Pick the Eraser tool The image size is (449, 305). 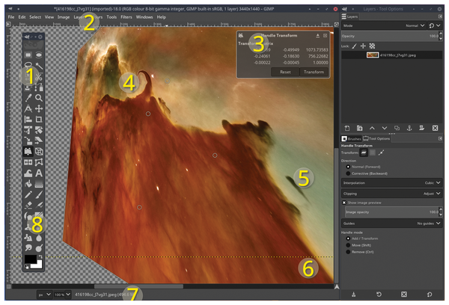[x=28, y=205]
